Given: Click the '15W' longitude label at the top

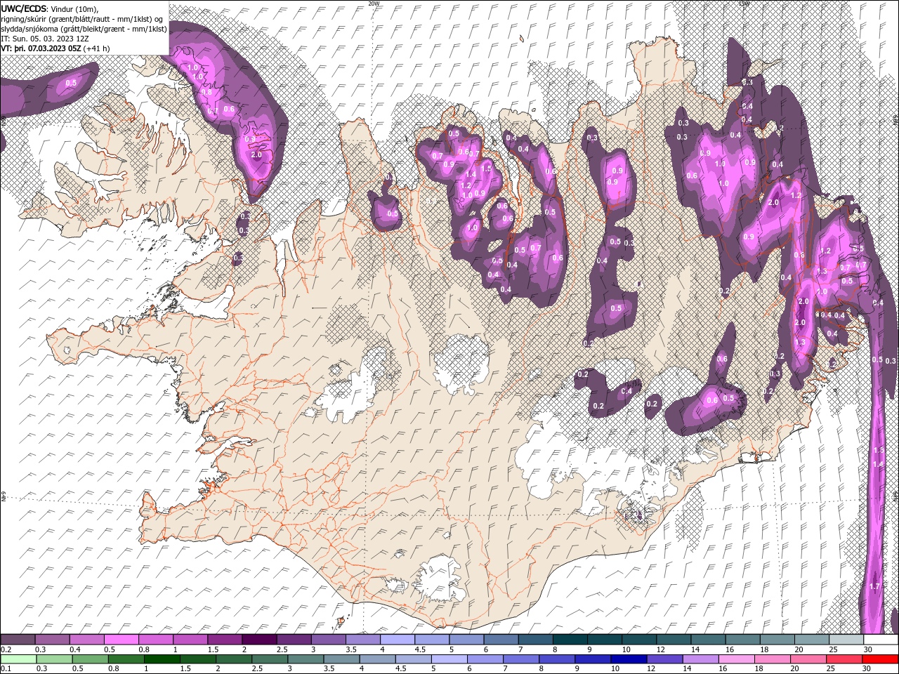Looking at the screenshot, I should coord(744,4).
